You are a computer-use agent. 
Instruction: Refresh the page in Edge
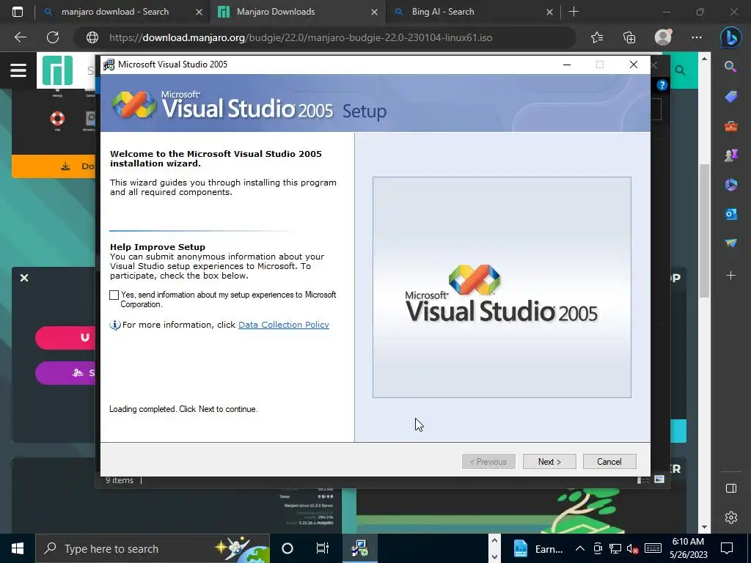coord(53,37)
